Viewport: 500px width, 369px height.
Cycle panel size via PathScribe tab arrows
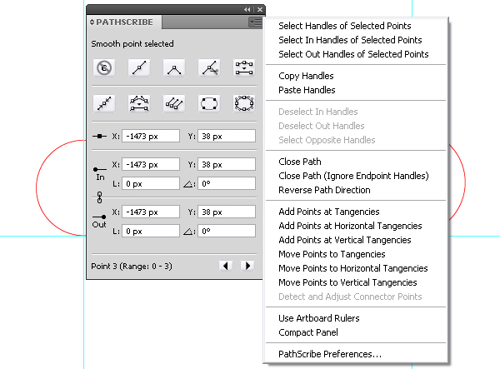coord(92,22)
